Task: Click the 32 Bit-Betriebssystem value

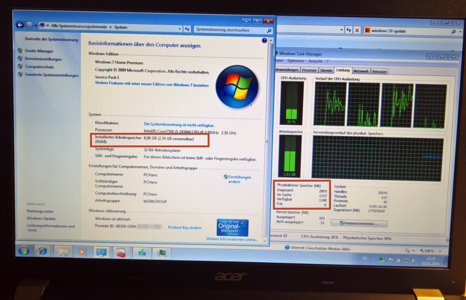Action: click(x=162, y=150)
